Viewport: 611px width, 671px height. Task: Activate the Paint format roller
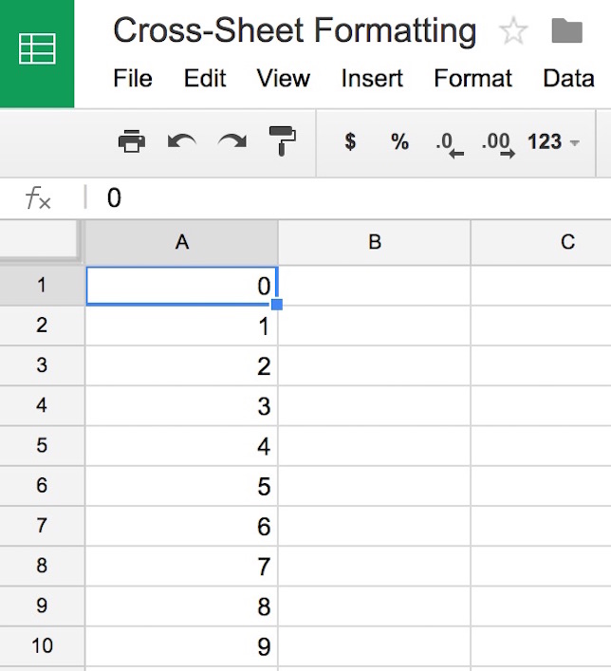click(283, 140)
